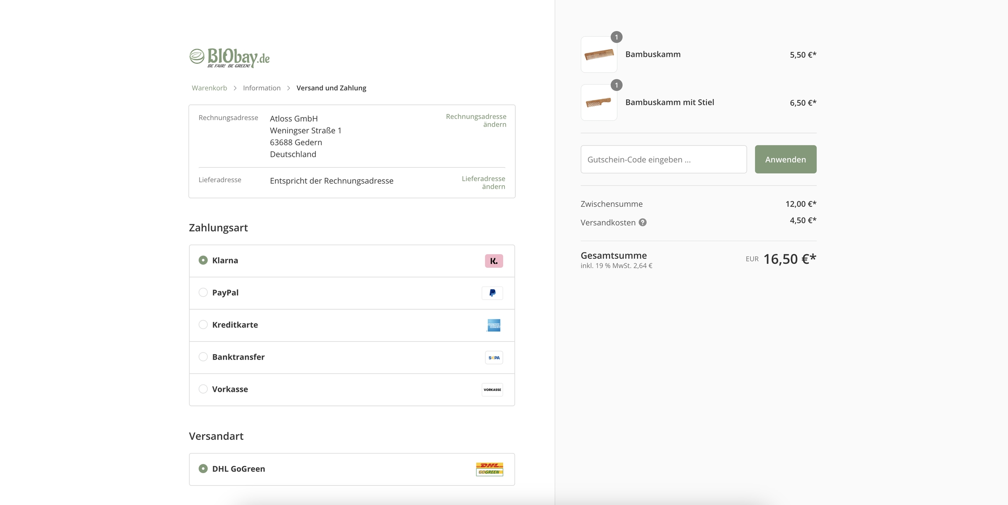Click the American Express card icon
This screenshot has width=1008, height=505.
(493, 325)
